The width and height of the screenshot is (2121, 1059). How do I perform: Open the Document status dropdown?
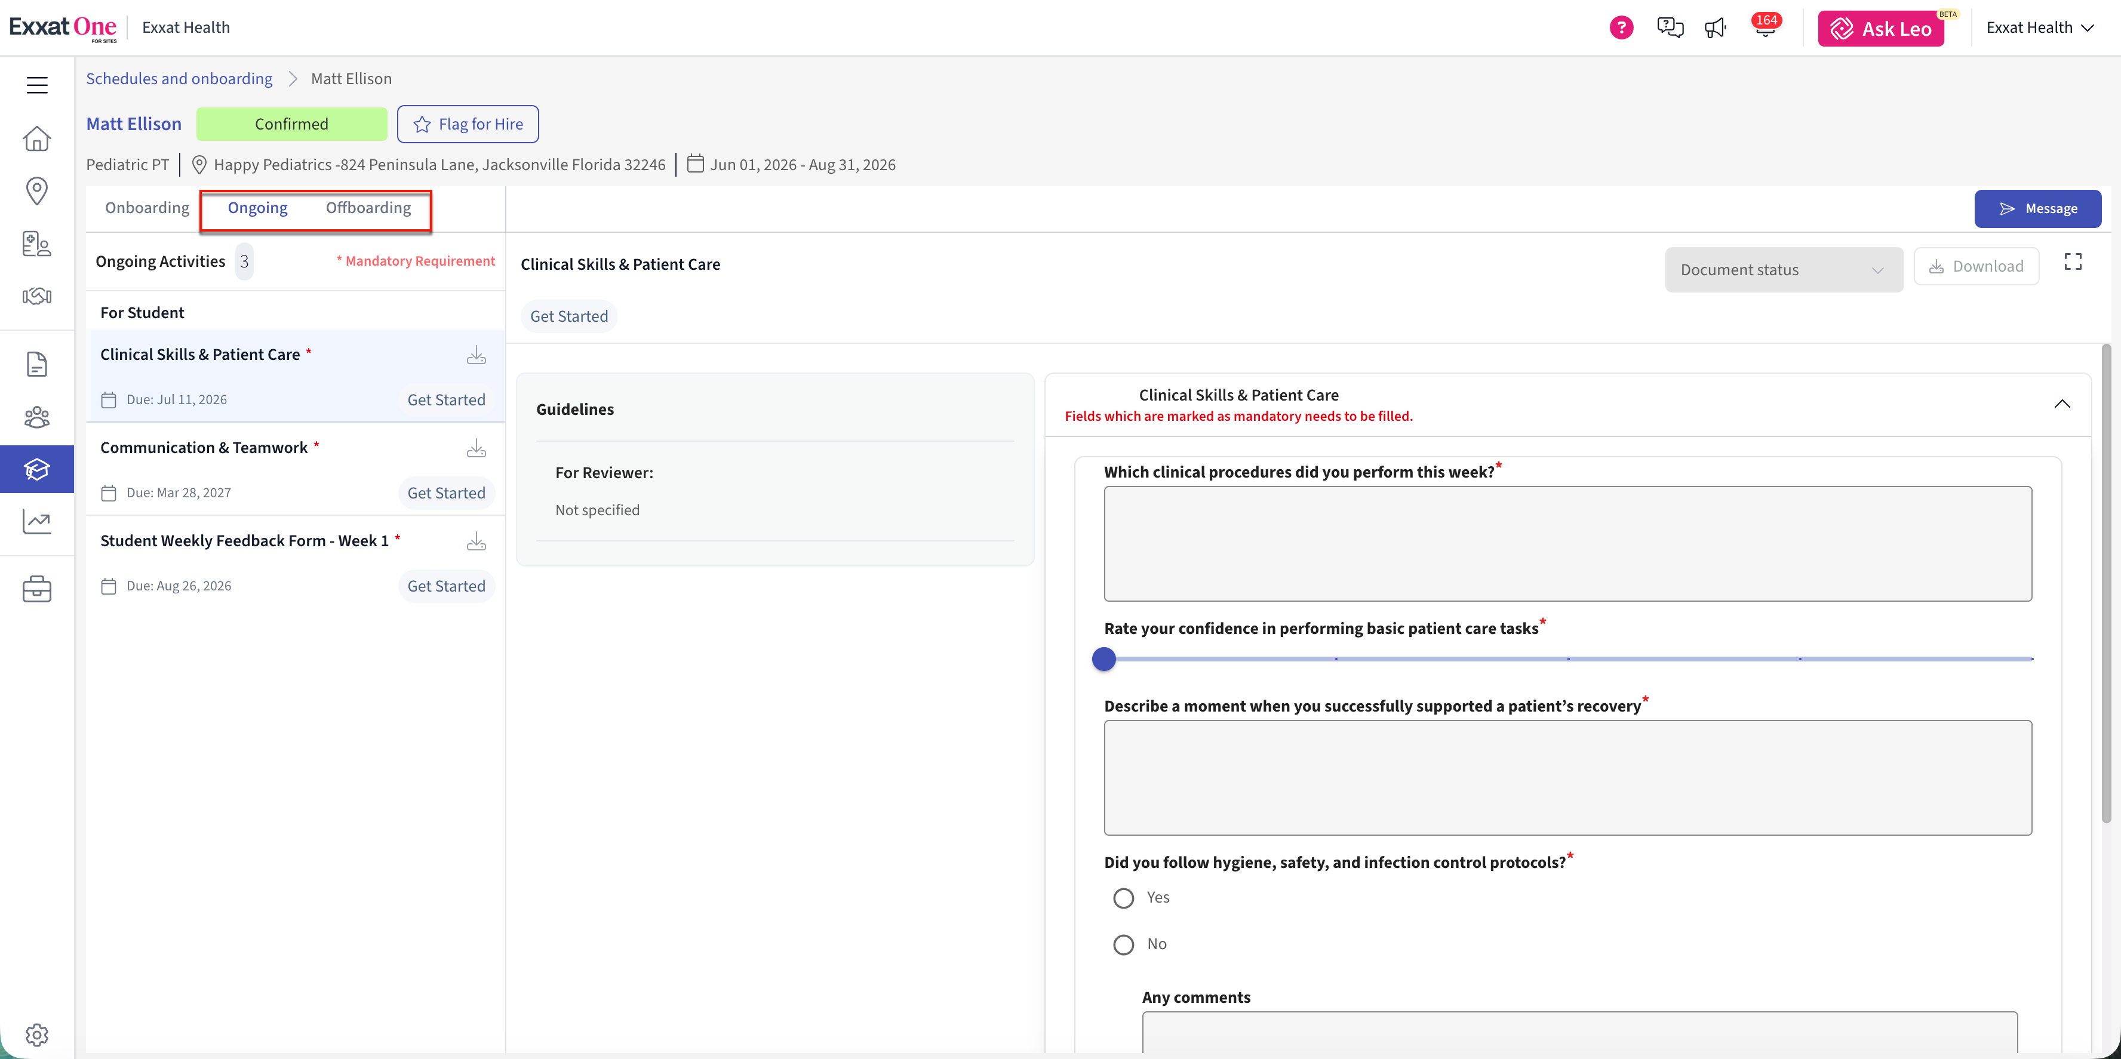pos(1784,270)
